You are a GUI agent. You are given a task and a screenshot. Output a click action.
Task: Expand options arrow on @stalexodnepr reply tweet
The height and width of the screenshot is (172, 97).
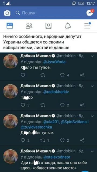92,152
